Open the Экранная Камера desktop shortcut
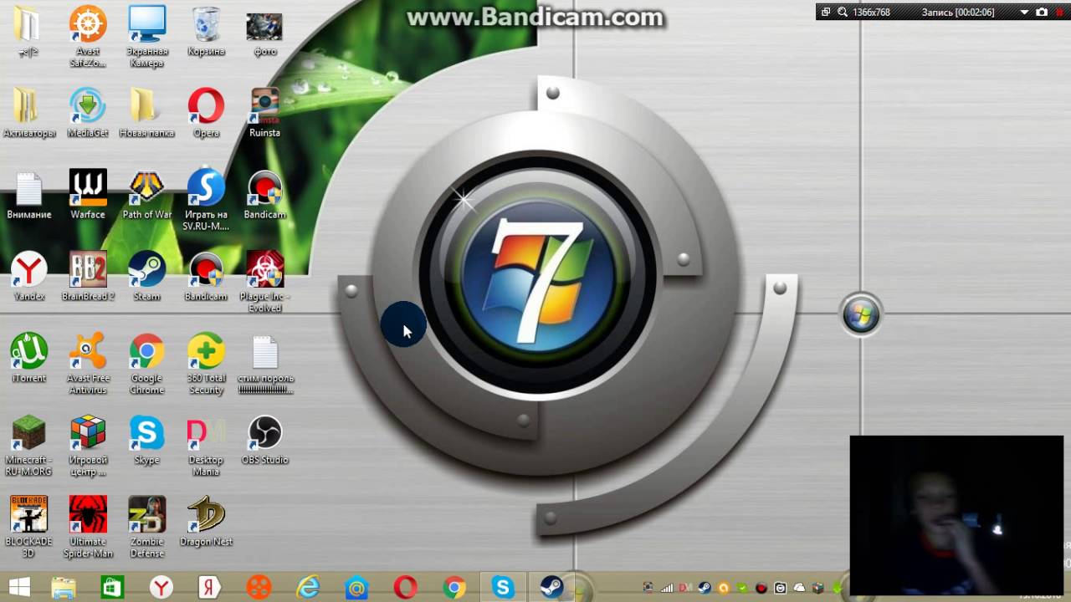 point(147,36)
